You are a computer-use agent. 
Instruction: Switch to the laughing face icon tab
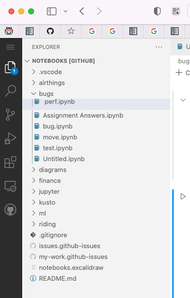coord(9,31)
